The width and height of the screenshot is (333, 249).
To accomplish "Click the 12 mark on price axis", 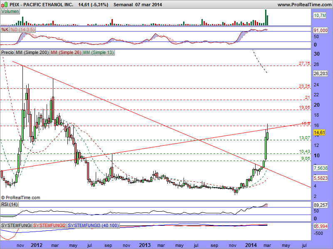I will point(316,145).
